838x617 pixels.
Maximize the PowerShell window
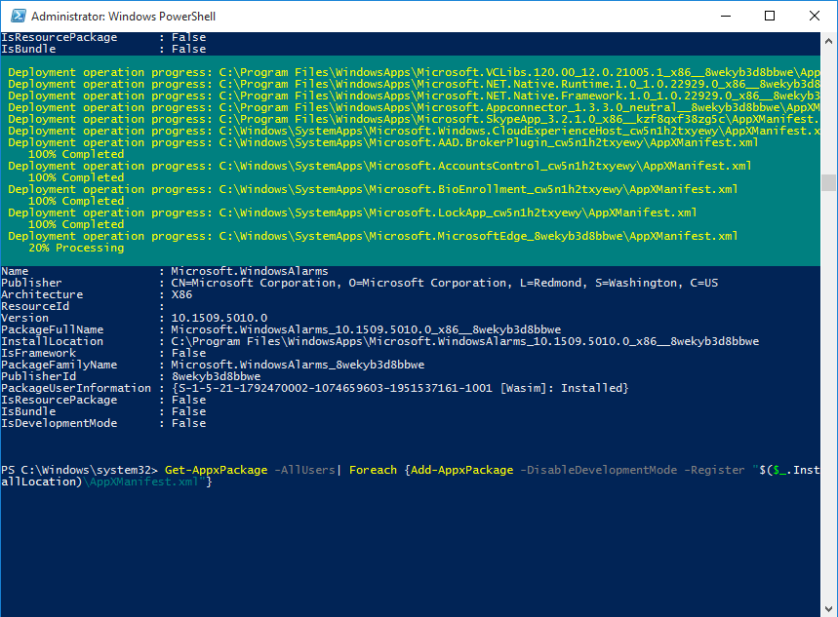tap(770, 16)
